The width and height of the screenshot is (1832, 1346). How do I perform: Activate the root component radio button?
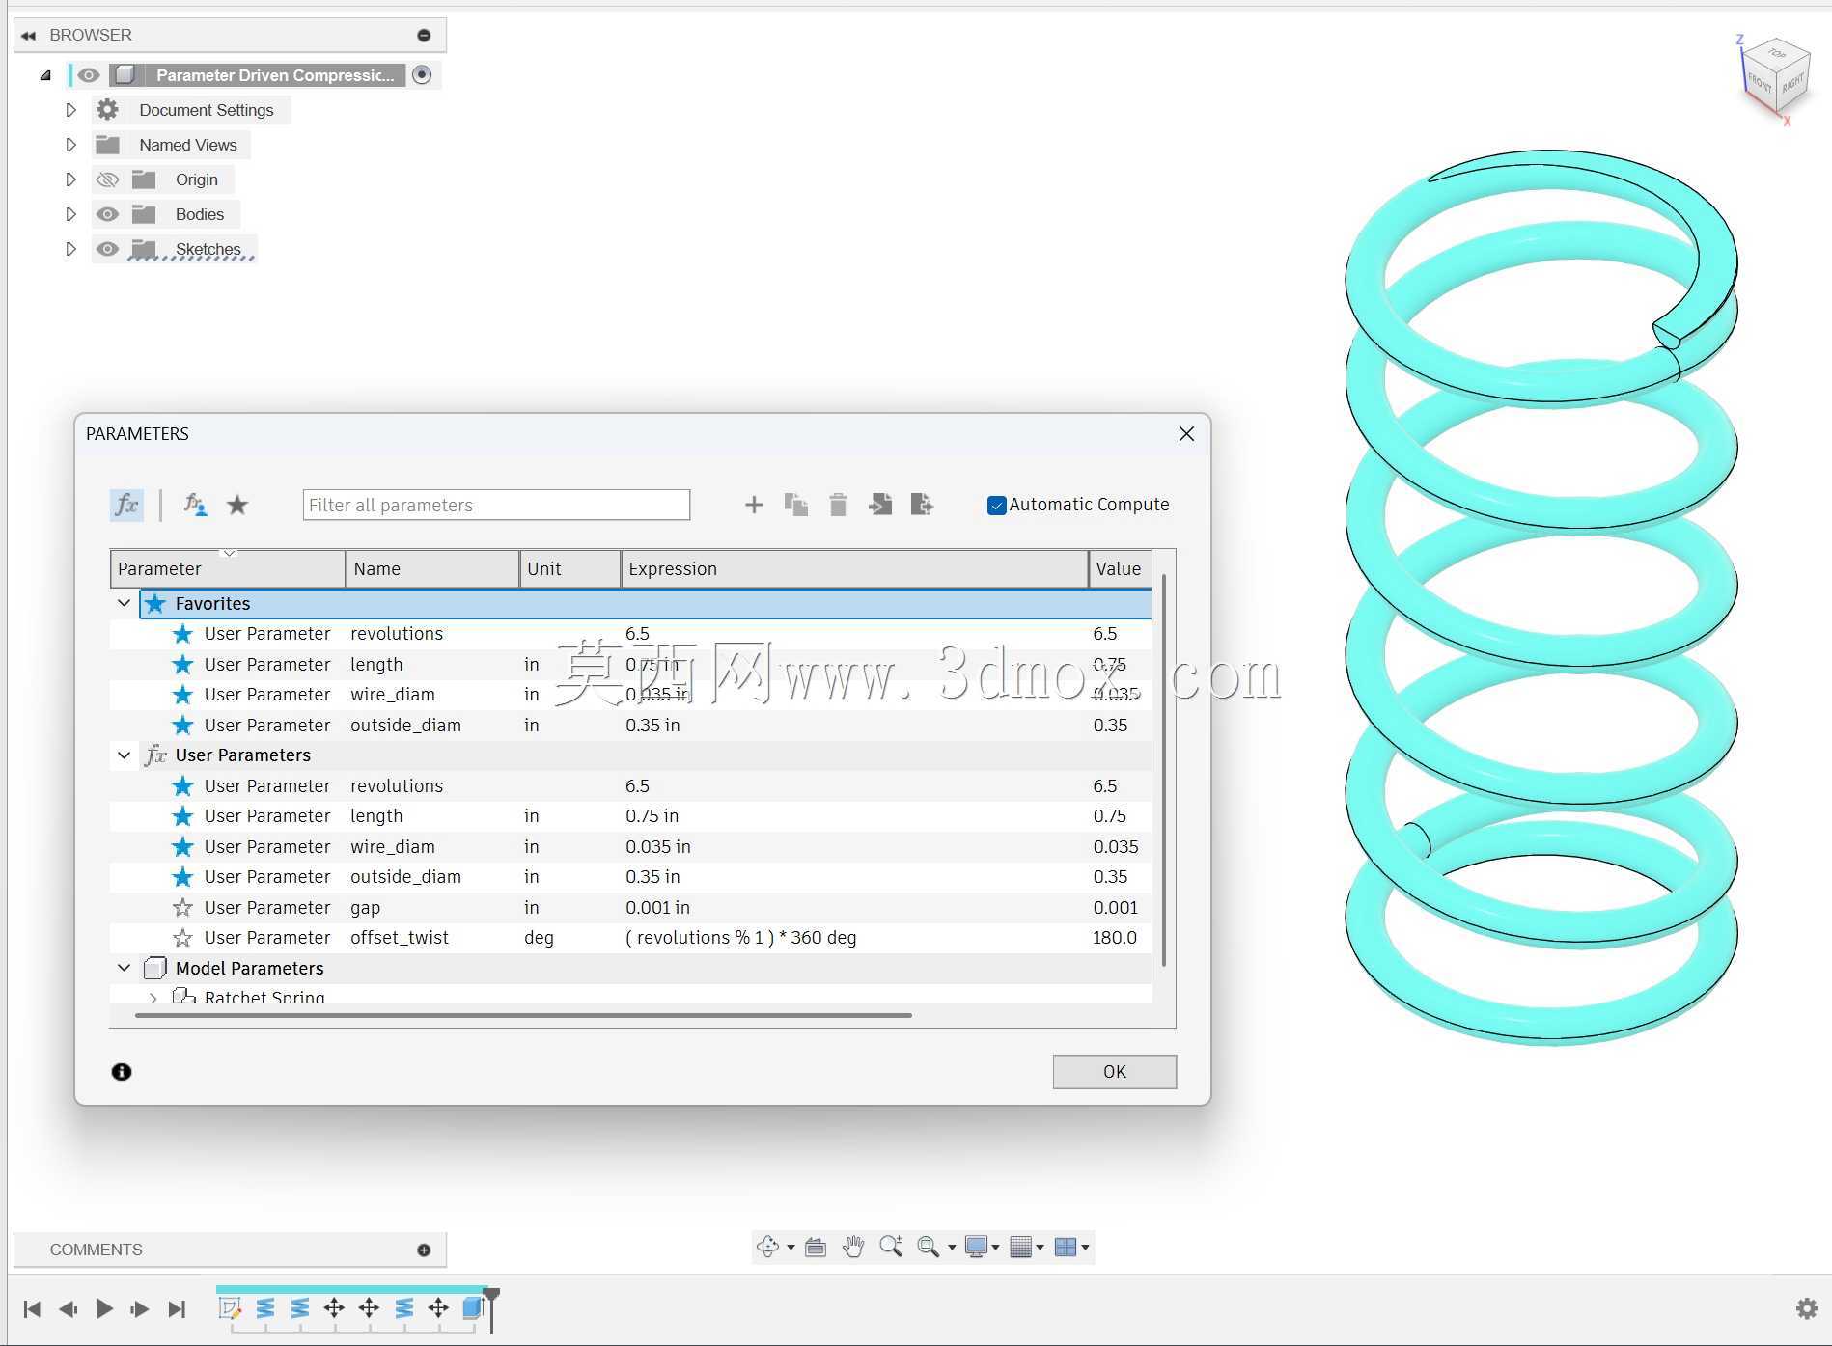[x=422, y=75]
